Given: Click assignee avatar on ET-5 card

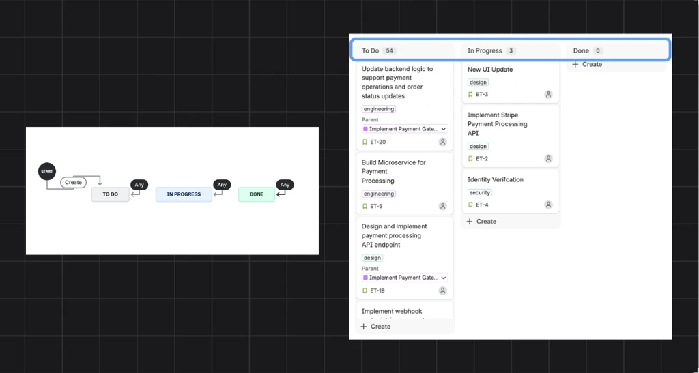Looking at the screenshot, I should (442, 206).
